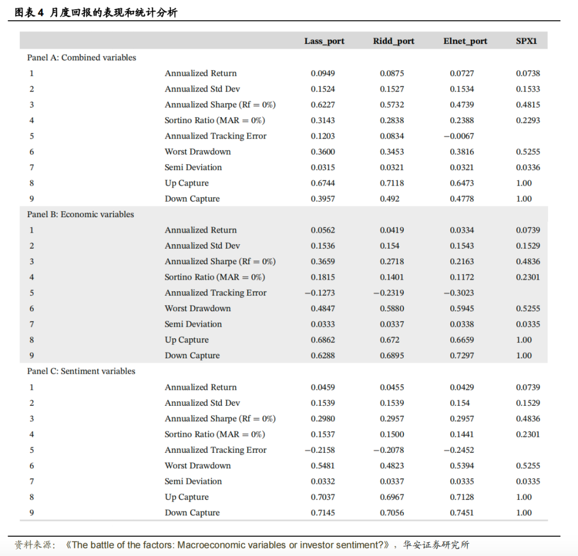Click the cell showing 0.1524

(323, 89)
